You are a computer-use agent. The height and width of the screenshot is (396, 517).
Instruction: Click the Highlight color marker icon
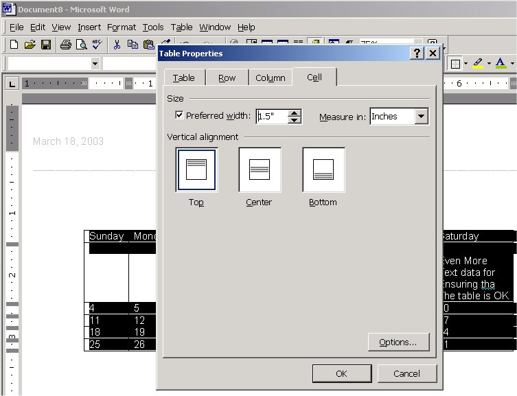(479, 64)
